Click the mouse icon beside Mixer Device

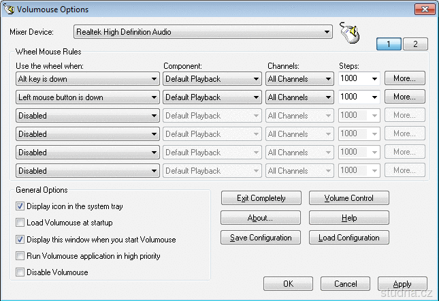point(349,33)
